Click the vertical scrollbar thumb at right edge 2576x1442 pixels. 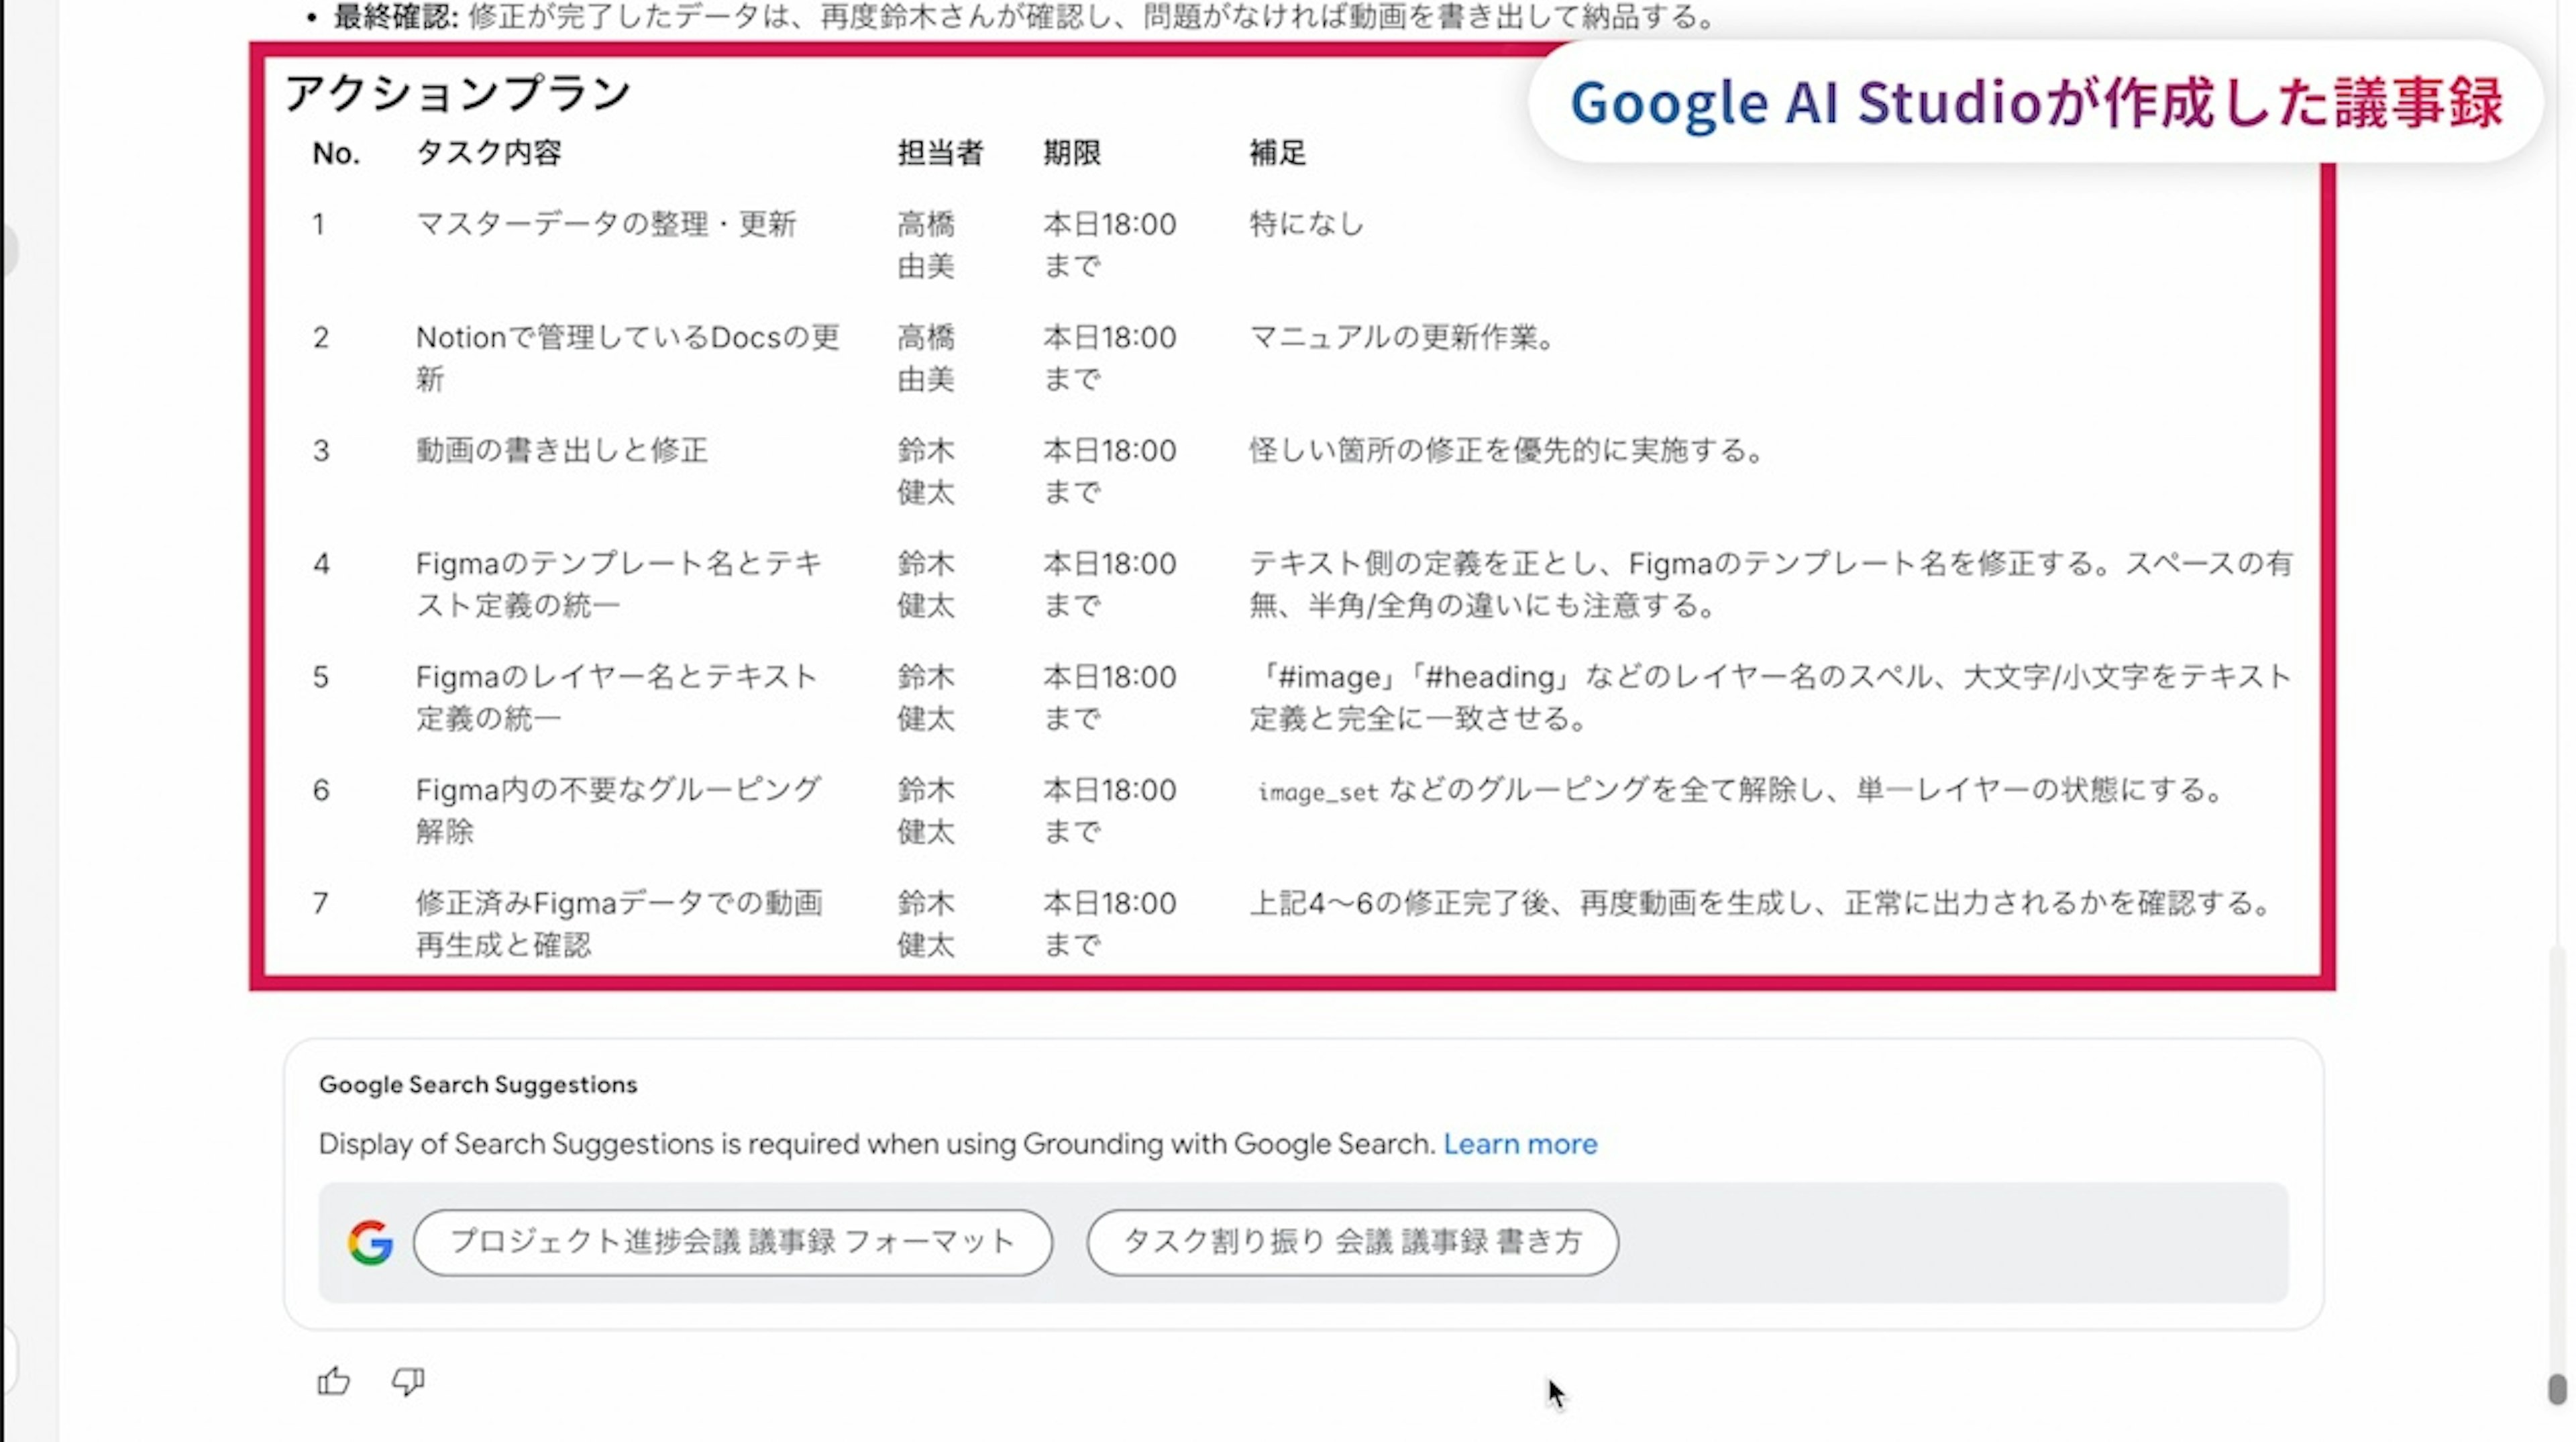2557,1389
